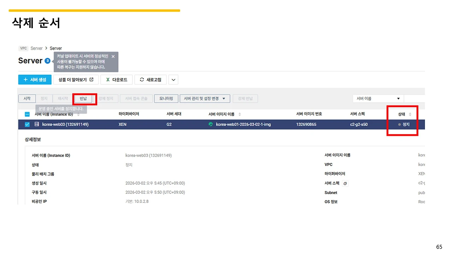Sort by 서버 이미지 이름 column arrows
Viewport: 452px width, 254px height.
coord(240,114)
